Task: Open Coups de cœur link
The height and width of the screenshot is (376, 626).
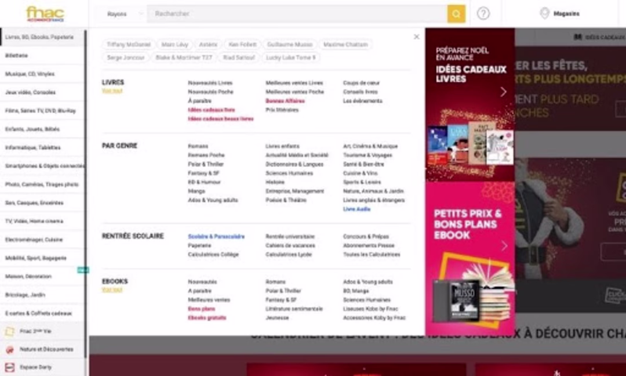Action: (361, 83)
